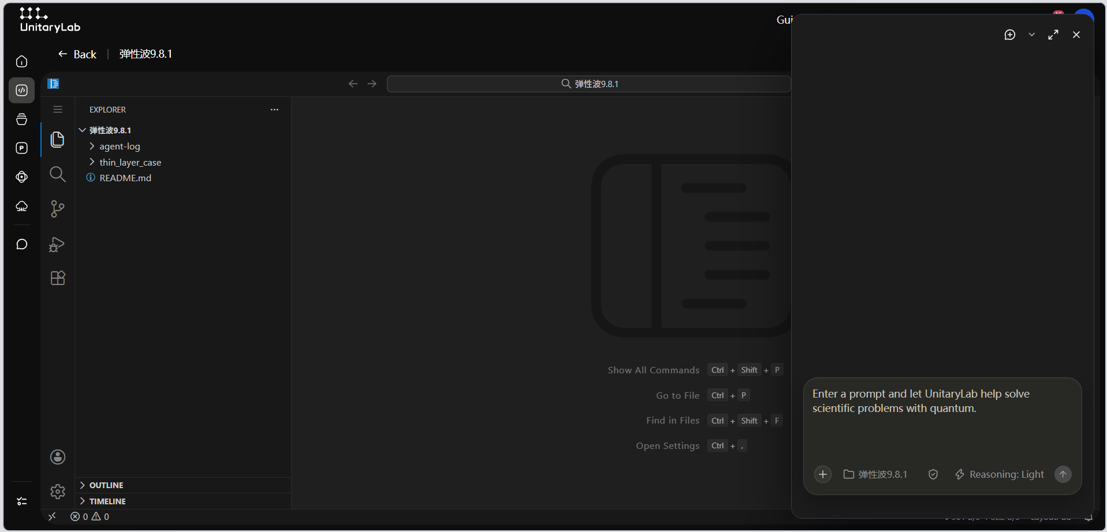The width and height of the screenshot is (1107, 532).
Task: Open the Explorer files activity icon
Action: point(58,140)
